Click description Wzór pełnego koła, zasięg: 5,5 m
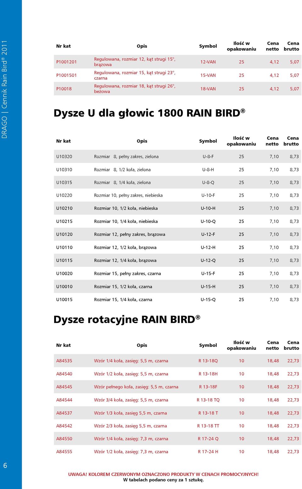 136,387
